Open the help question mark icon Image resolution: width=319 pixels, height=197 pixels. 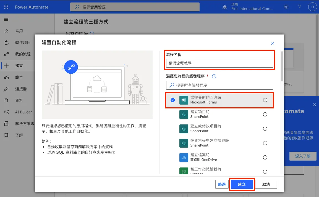[299, 7]
